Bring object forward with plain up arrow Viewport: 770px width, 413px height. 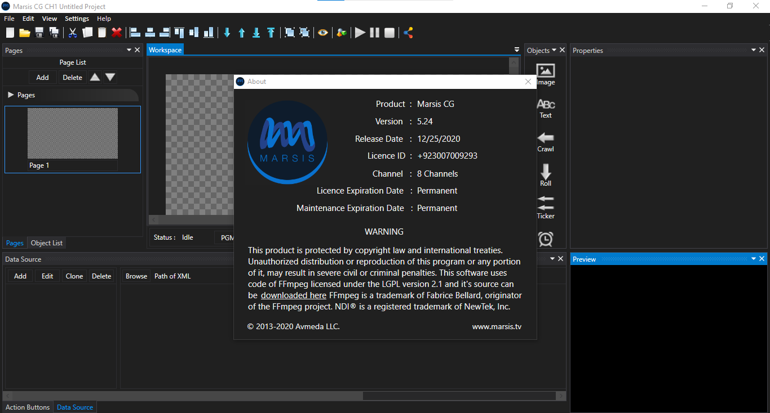pyautogui.click(x=242, y=33)
